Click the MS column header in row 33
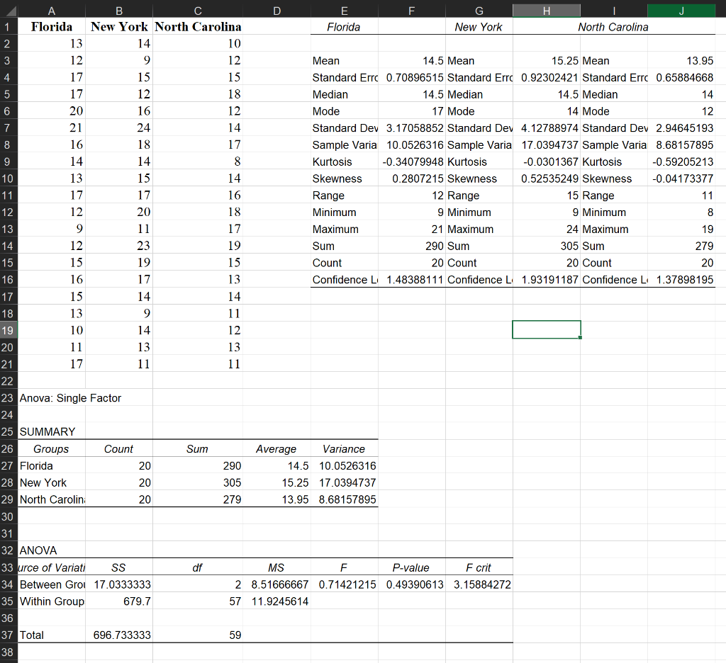Image resolution: width=726 pixels, height=663 pixels. point(276,567)
